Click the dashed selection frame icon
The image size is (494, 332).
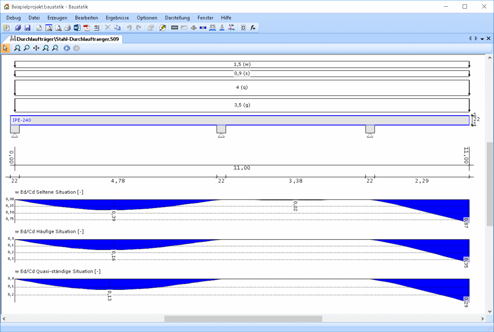click(x=243, y=27)
